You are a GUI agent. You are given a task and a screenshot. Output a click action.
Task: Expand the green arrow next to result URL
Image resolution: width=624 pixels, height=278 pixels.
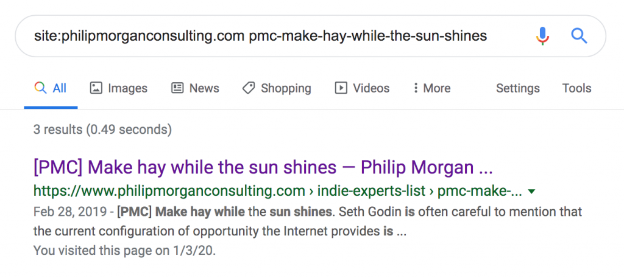click(531, 192)
